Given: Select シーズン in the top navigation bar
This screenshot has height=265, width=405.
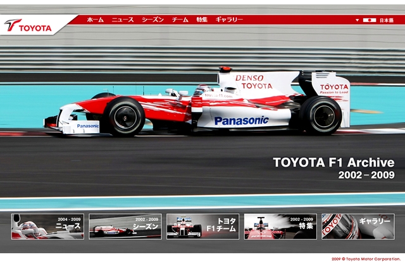Looking at the screenshot, I should click(153, 20).
